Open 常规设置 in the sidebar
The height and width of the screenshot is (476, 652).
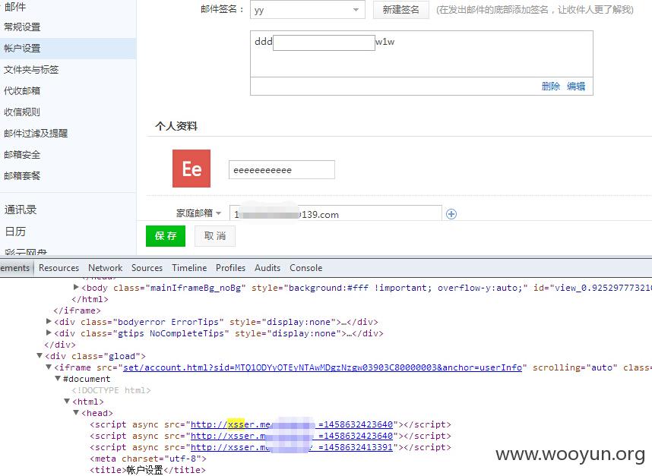(x=23, y=27)
